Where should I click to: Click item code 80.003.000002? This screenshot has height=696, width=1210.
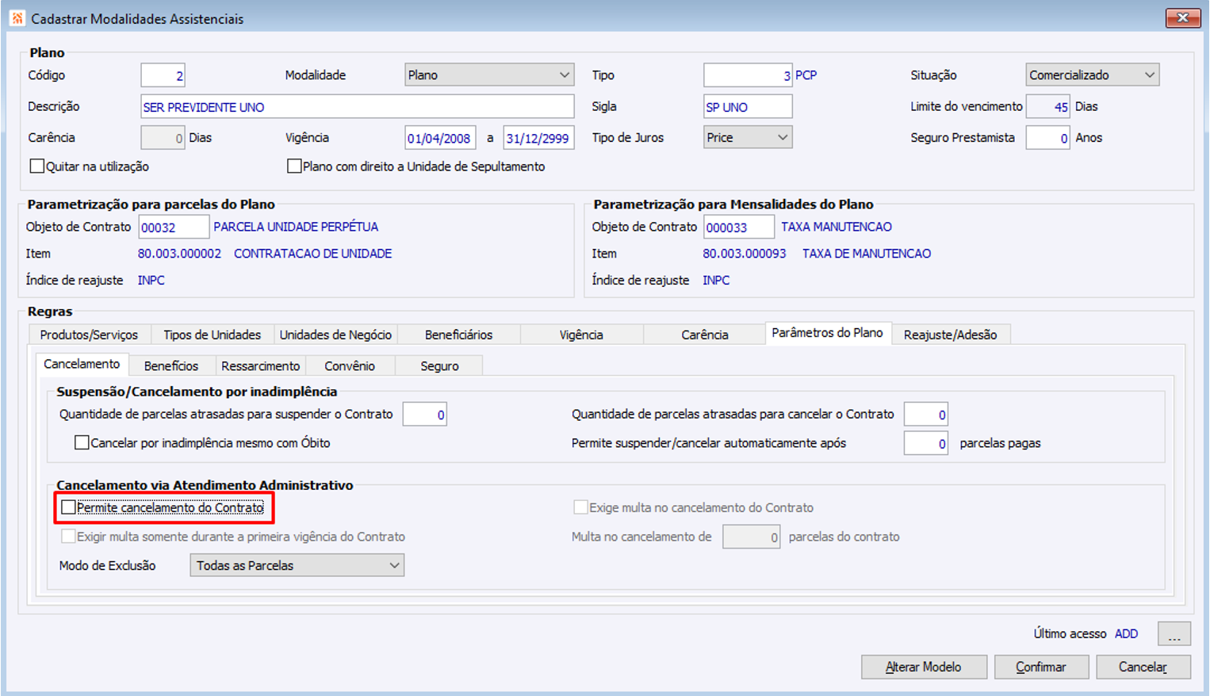point(179,254)
